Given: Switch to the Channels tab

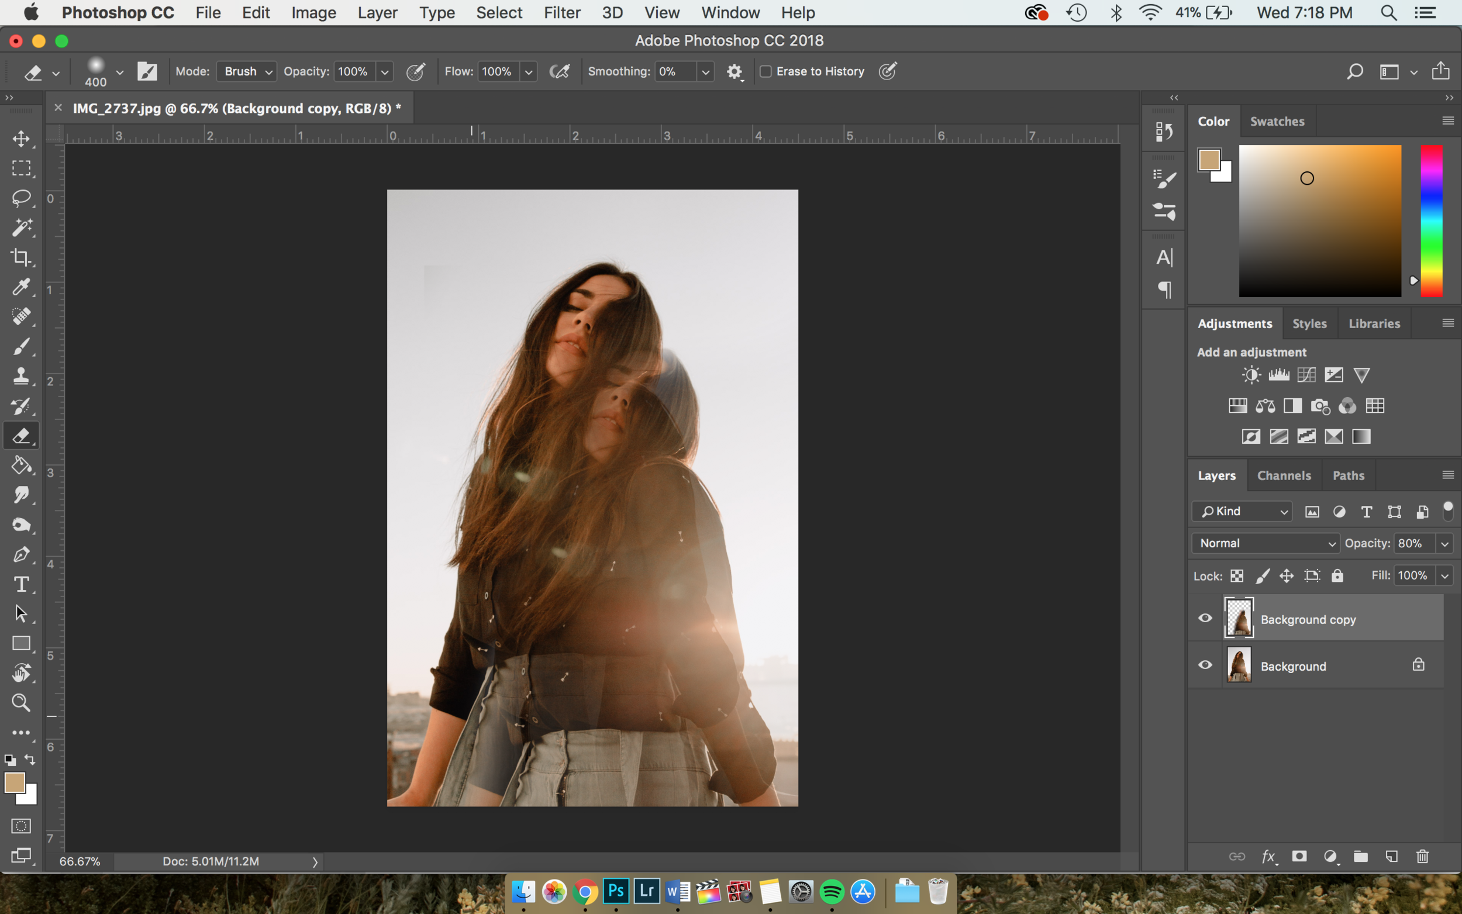Looking at the screenshot, I should (x=1284, y=475).
